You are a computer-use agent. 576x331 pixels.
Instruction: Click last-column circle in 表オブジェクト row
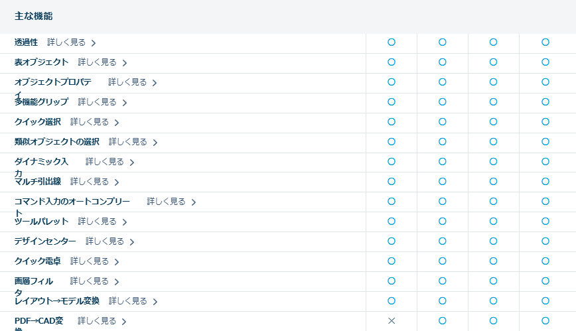pos(545,62)
